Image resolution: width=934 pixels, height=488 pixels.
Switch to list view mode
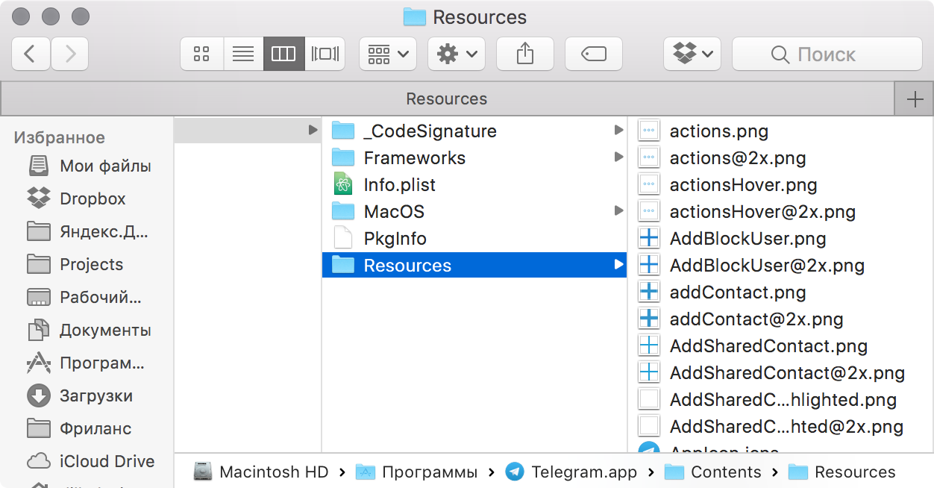pyautogui.click(x=242, y=54)
